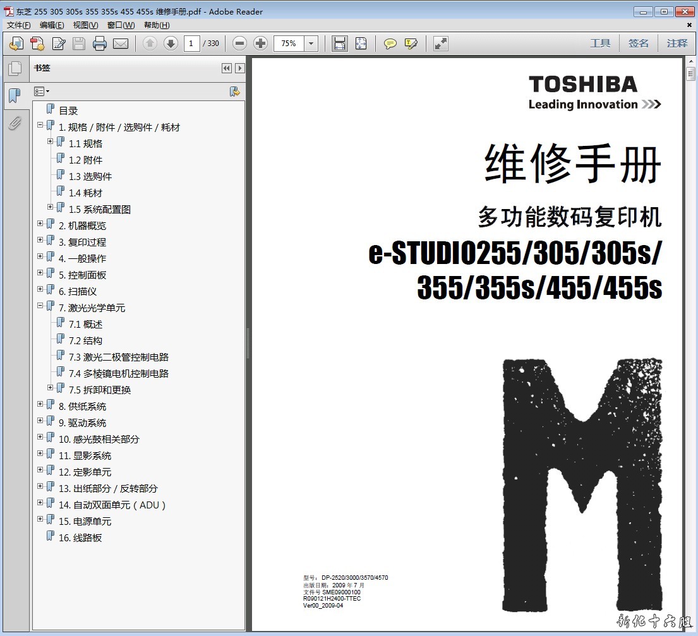Collapse the 7. 激光光学单元 bookmark
The height and width of the screenshot is (636, 698).
40,306
